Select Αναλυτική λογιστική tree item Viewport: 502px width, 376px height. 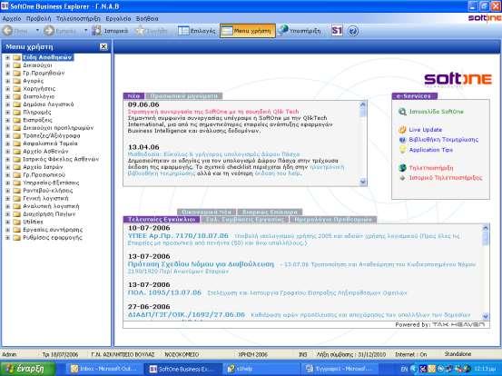click(51, 206)
